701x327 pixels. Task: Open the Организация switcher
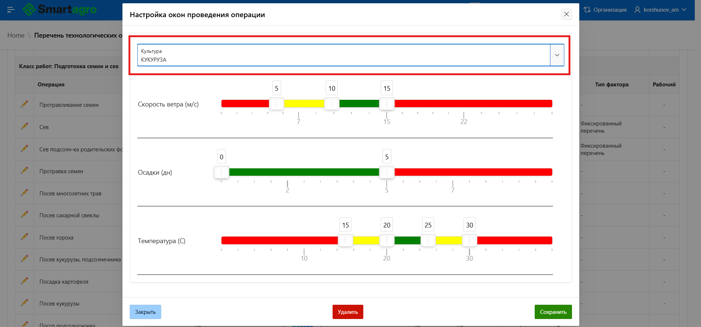click(605, 10)
